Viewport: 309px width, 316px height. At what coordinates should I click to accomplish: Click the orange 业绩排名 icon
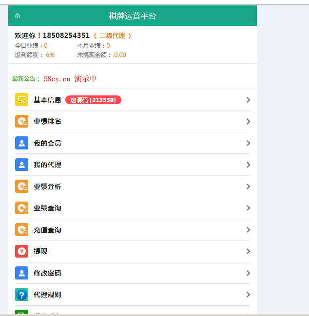(21, 121)
